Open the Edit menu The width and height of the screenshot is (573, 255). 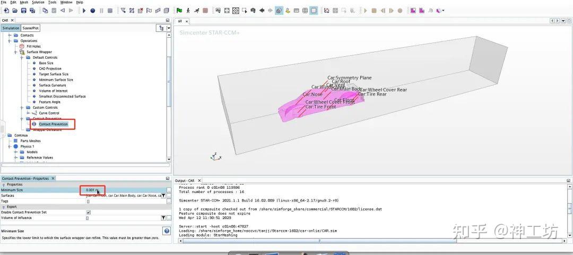(x=13, y=2)
